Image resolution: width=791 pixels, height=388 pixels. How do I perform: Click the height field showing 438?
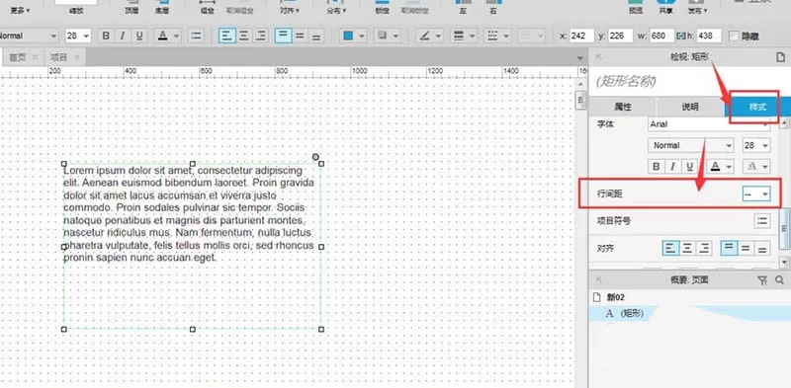[x=709, y=36]
